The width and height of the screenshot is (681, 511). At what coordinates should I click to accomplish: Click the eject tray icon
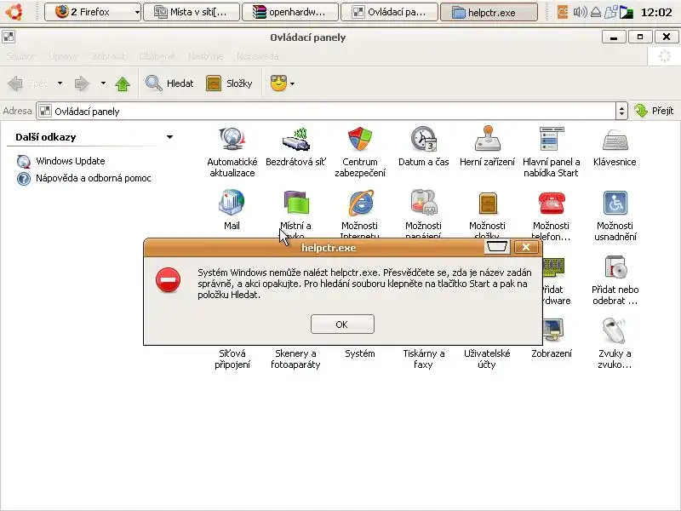[596, 12]
